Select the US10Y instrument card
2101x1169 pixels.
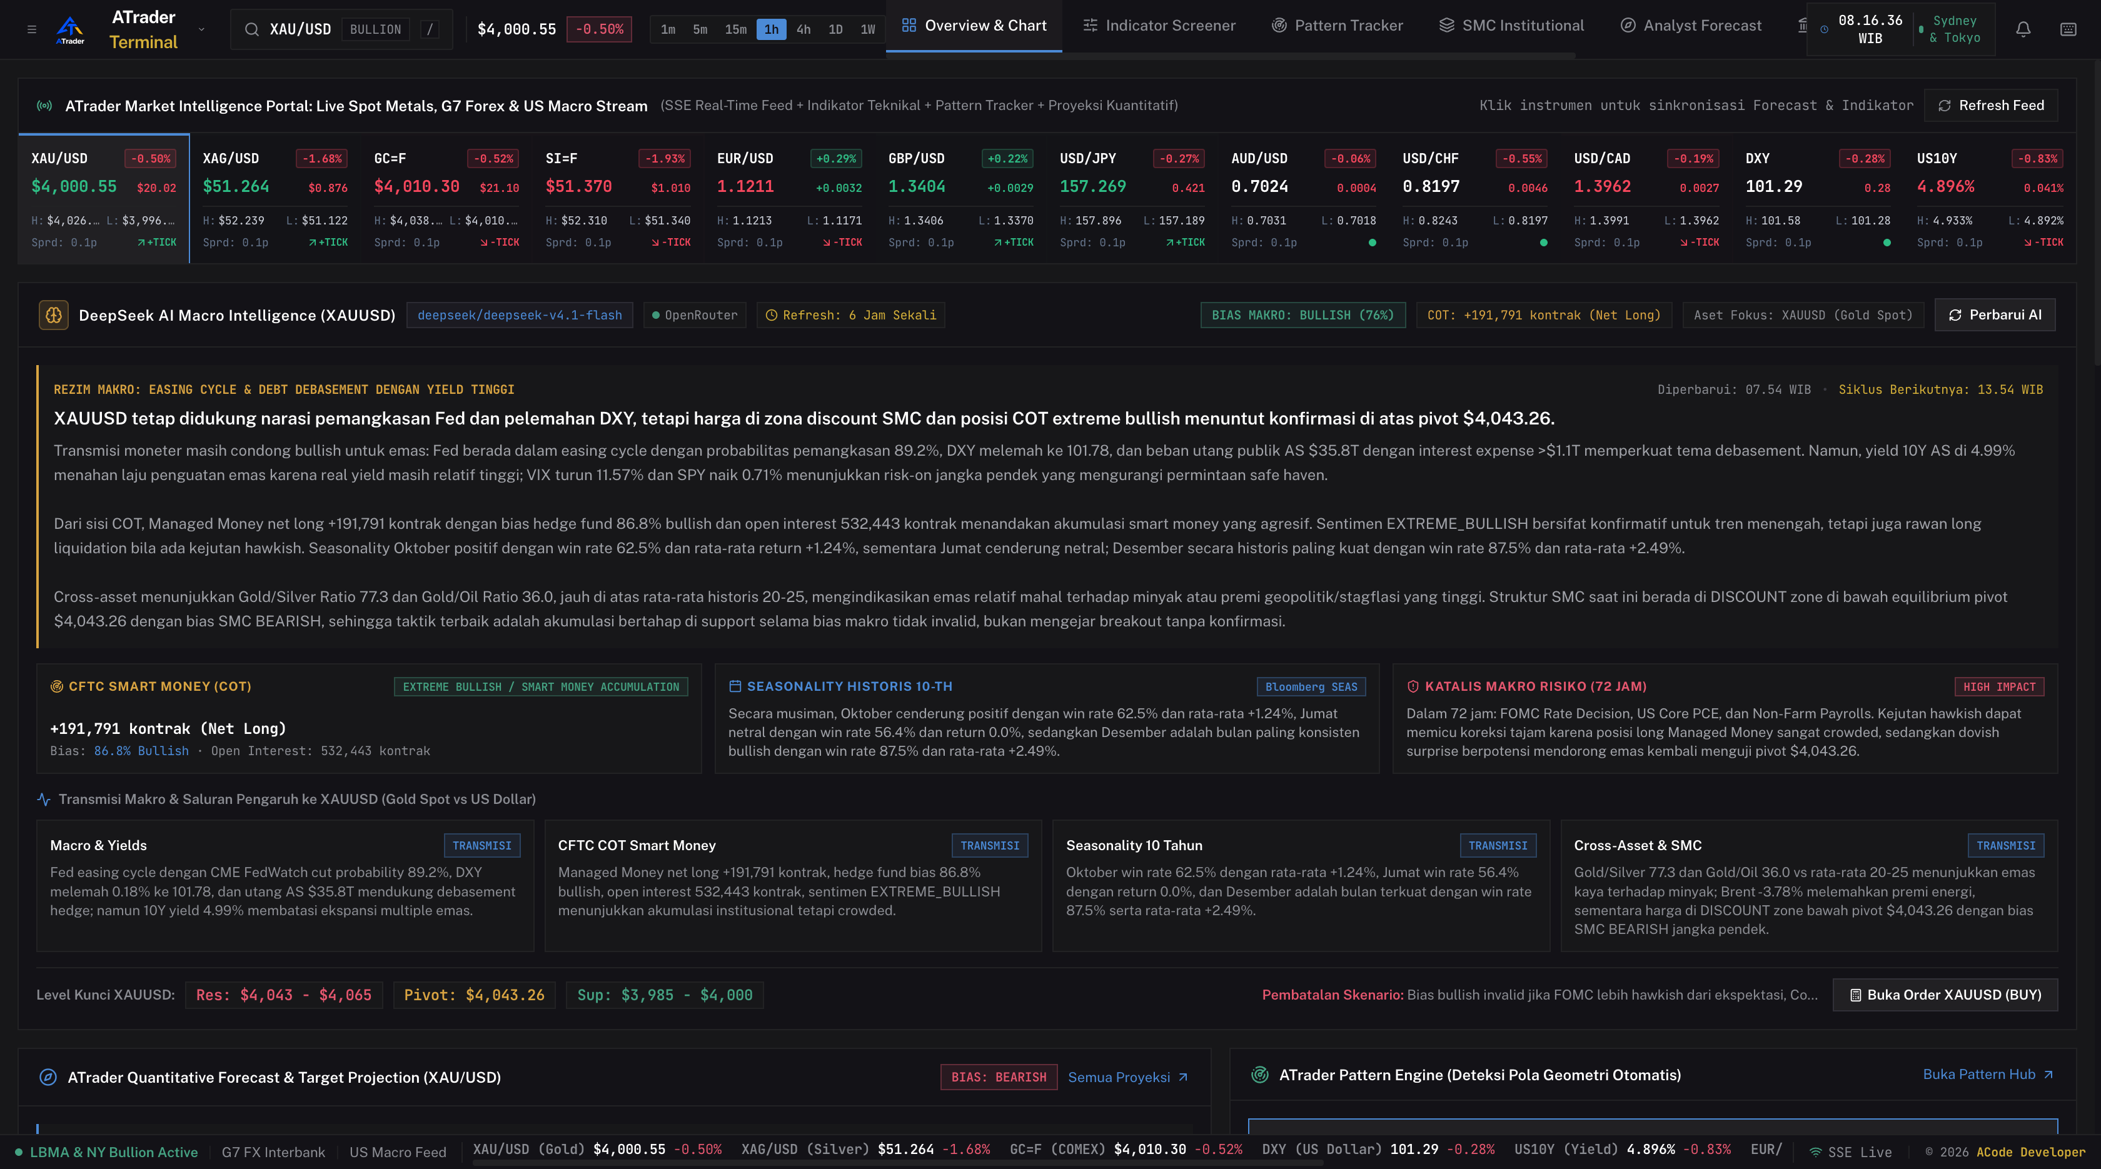click(1990, 199)
